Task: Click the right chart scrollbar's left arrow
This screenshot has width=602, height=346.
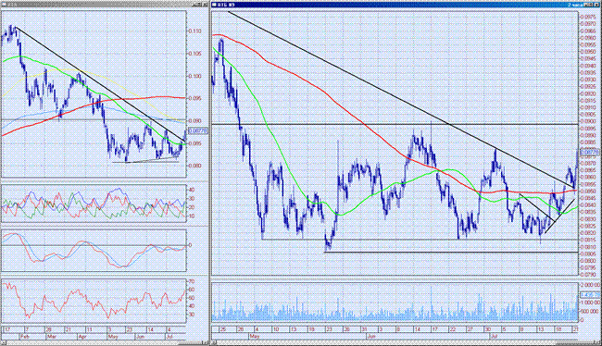Action: (213, 342)
